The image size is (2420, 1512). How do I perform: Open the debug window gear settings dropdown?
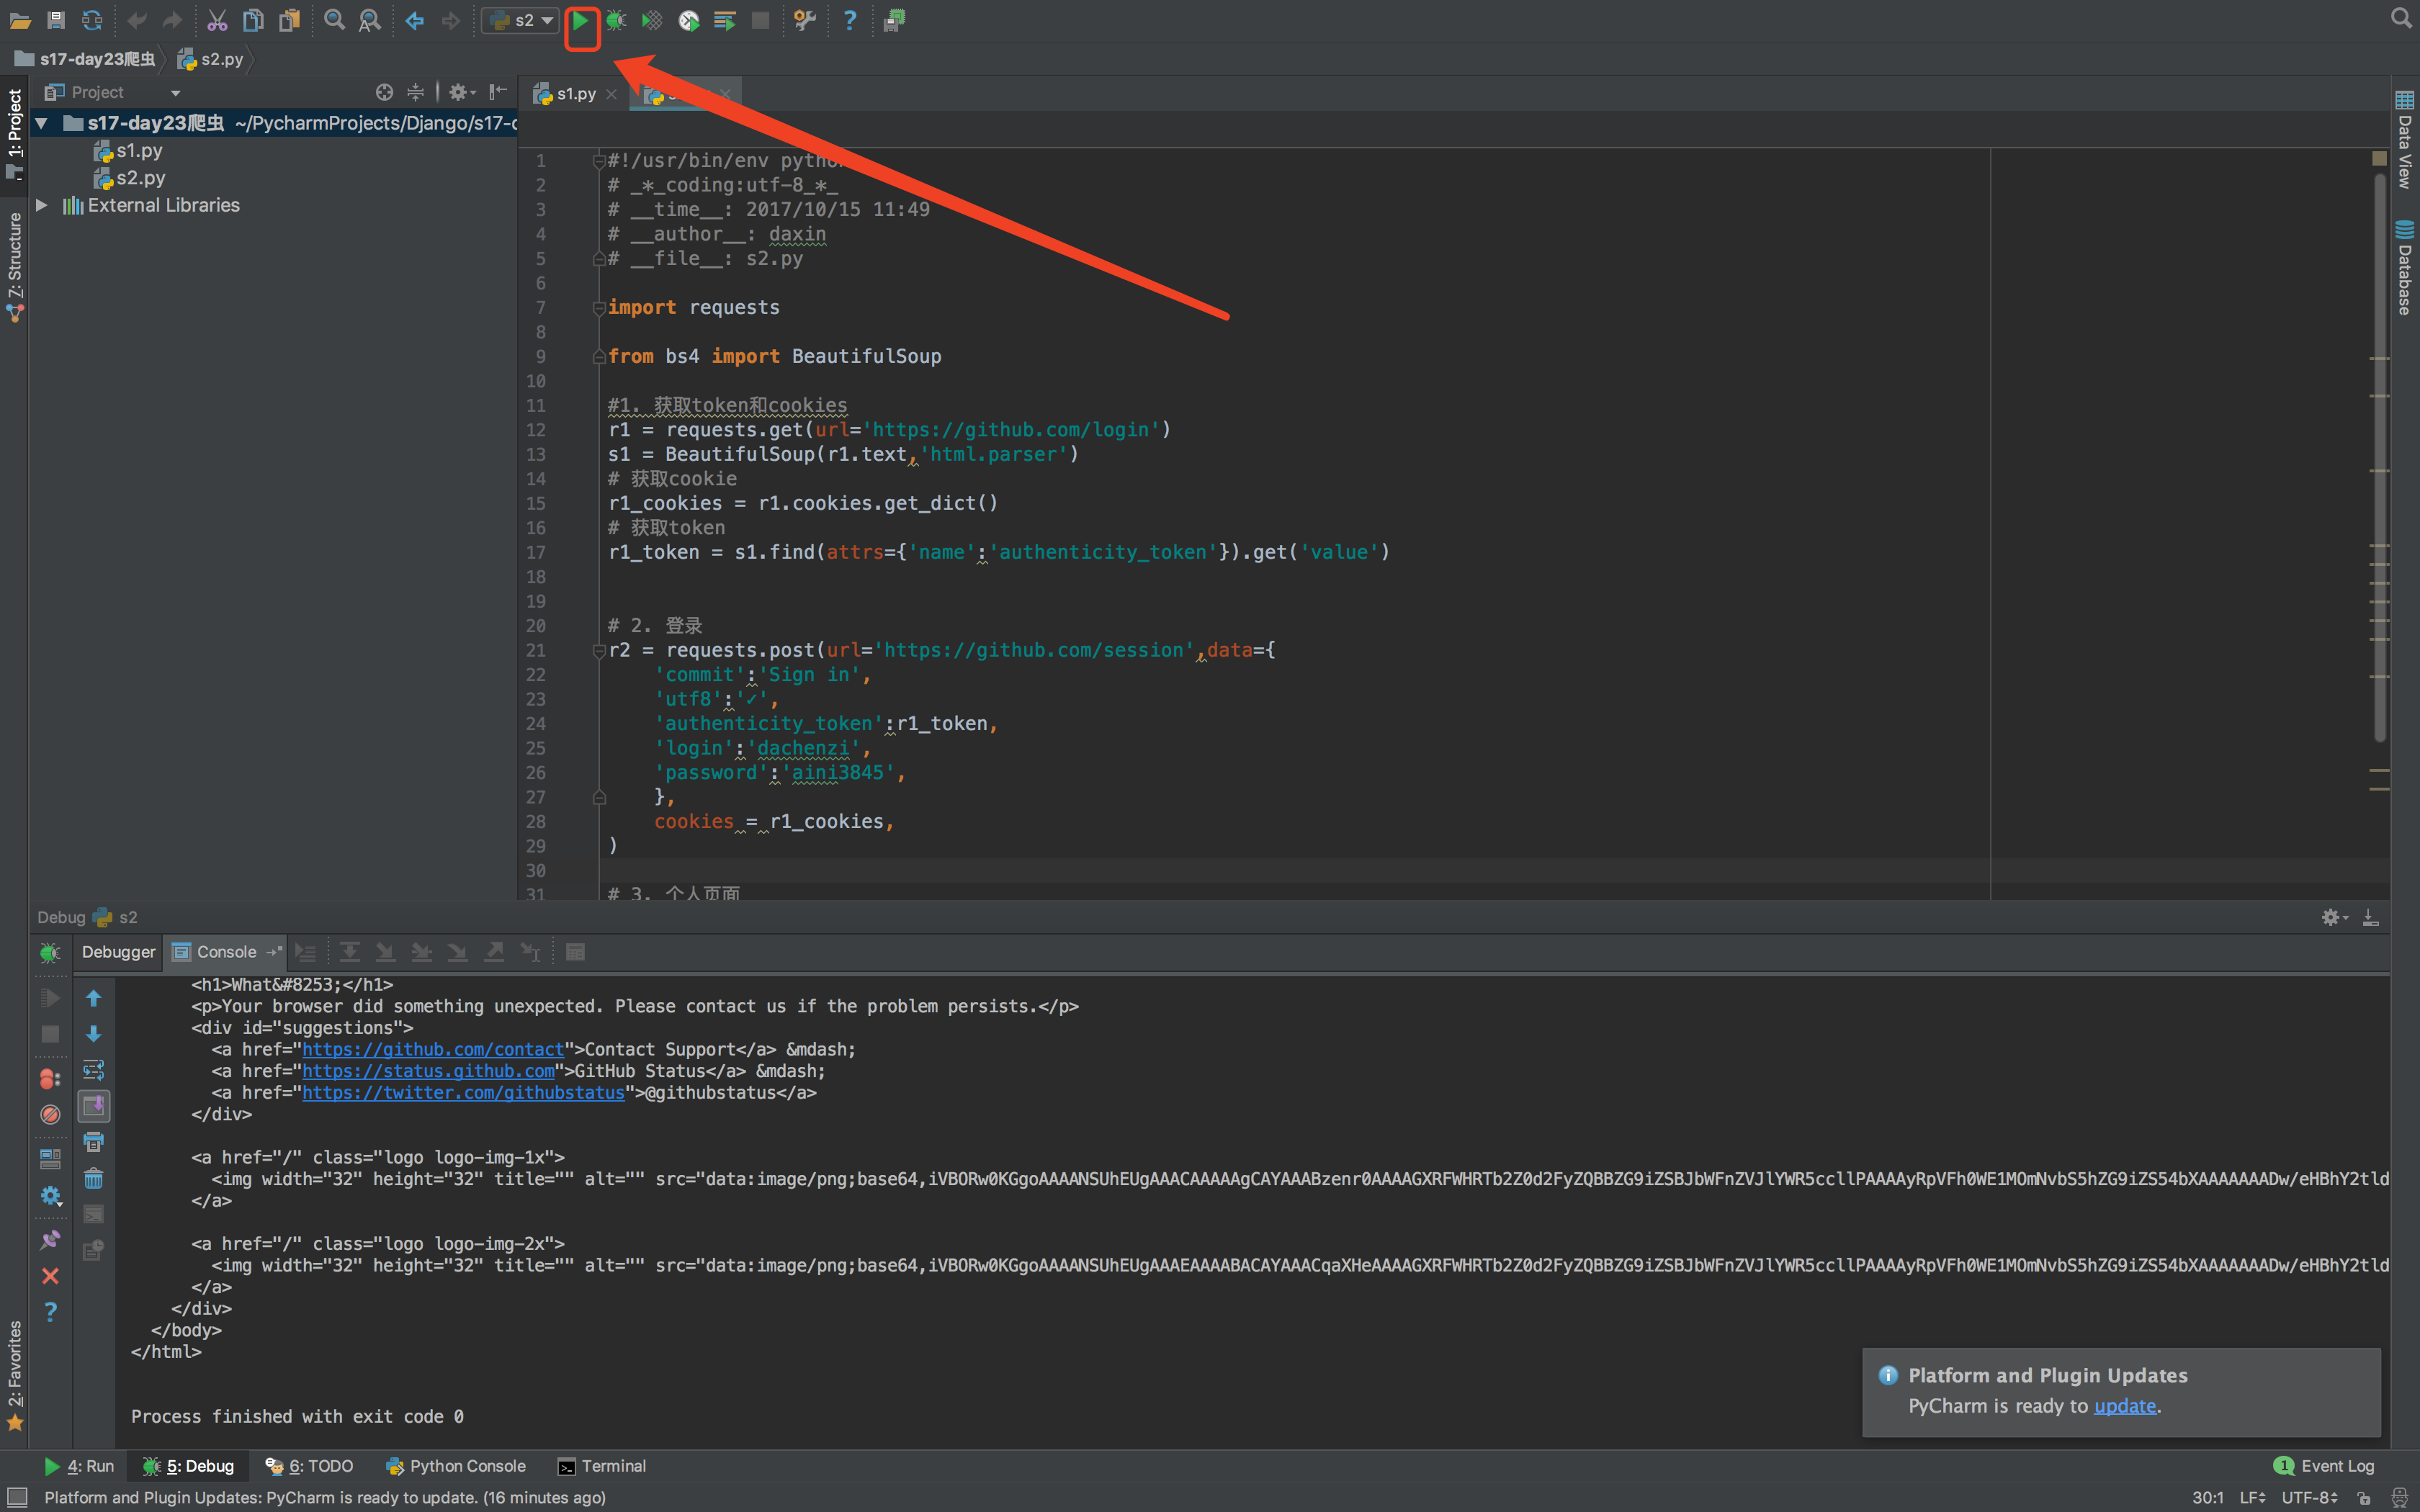pyautogui.click(x=2334, y=917)
